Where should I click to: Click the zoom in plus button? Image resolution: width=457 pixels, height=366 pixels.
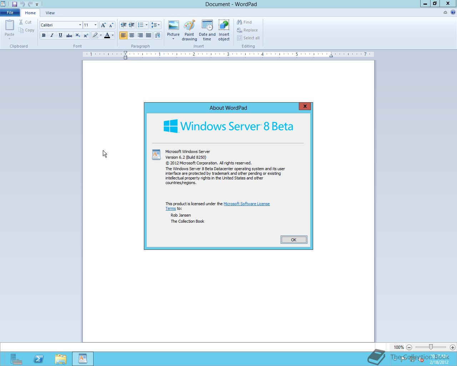(453, 347)
